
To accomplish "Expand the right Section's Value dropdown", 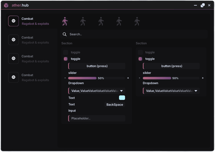I will pyautogui.click(x=171, y=91).
